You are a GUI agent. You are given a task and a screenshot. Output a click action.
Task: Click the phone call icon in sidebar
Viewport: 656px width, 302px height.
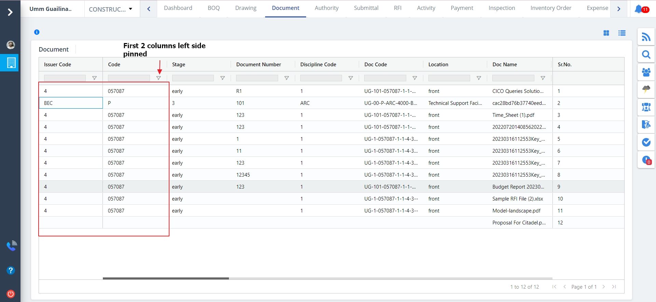click(11, 246)
